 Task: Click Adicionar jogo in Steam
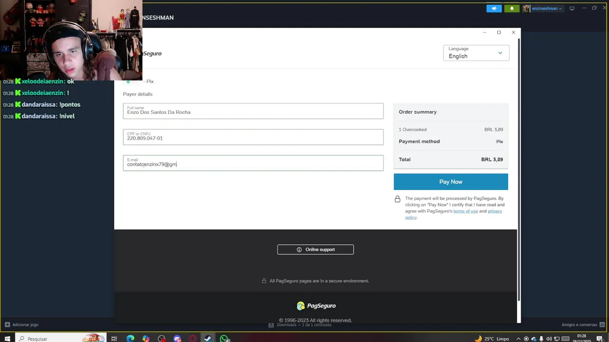(21, 325)
